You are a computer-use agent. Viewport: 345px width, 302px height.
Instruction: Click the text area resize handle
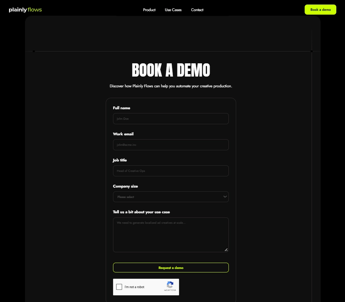click(x=226, y=249)
